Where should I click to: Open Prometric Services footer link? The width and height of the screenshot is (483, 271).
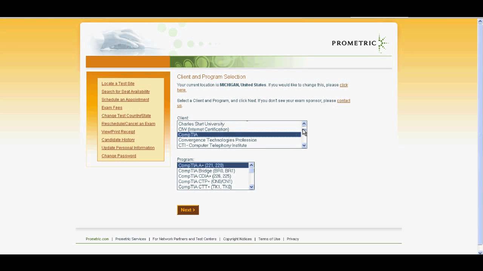coord(131,239)
